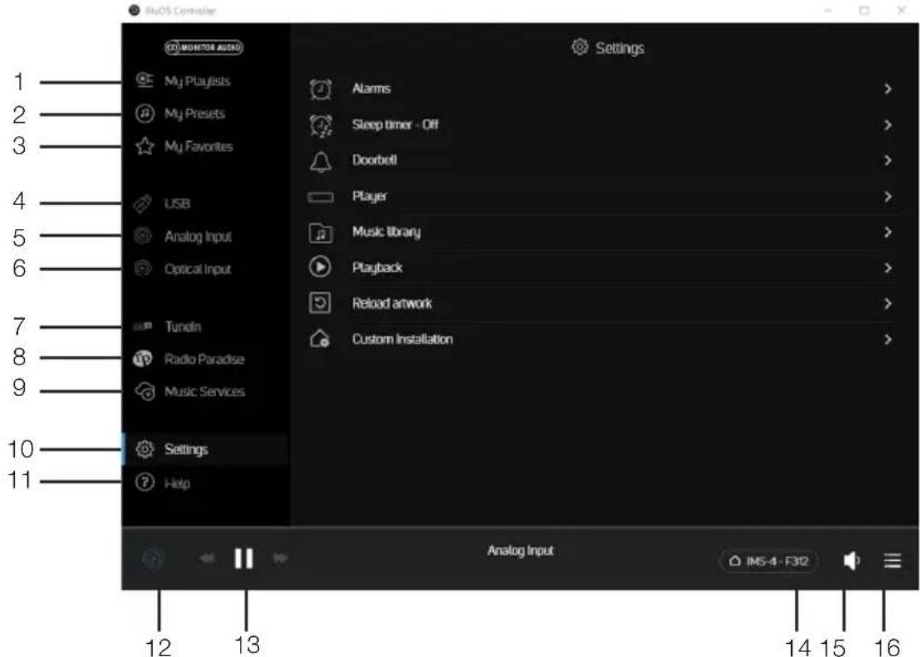The image size is (920, 657).
Task: Select Analog Input in the sidebar
Action: coord(199,236)
